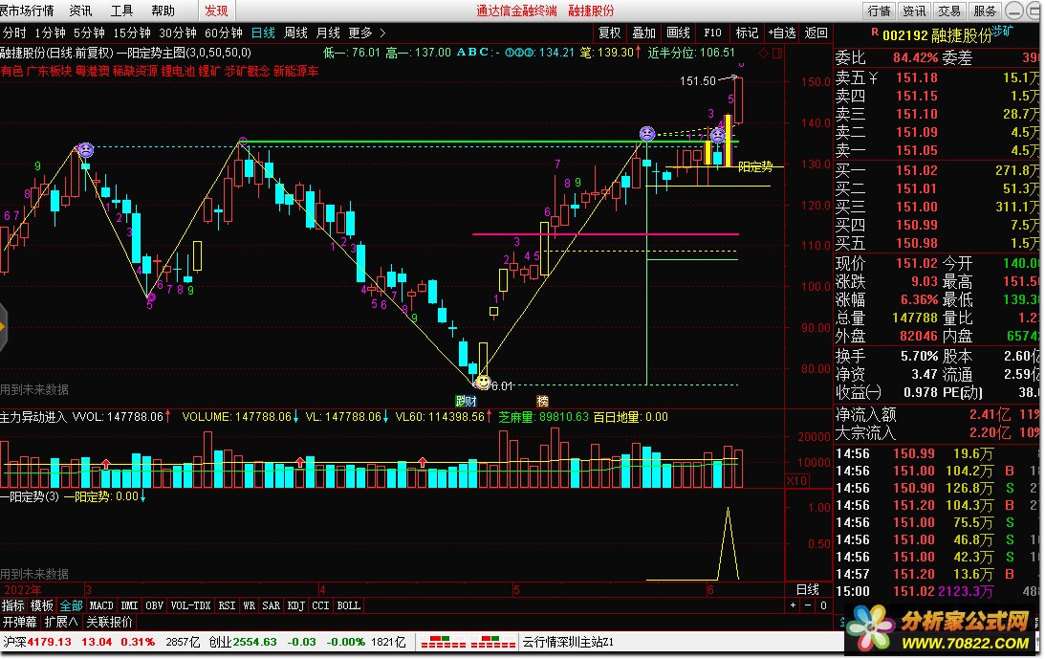Switch indicator to WR
This screenshot has height=659, width=1045.
pyautogui.click(x=249, y=605)
